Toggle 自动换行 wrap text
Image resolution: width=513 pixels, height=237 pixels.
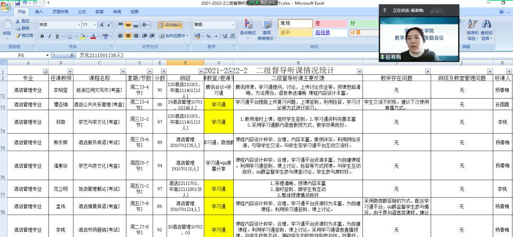tap(170, 25)
